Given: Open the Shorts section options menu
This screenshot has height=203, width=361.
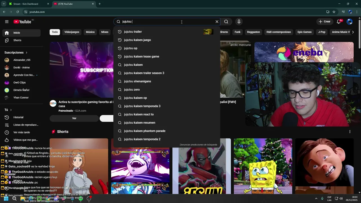Looking at the screenshot, I should 350,132.
